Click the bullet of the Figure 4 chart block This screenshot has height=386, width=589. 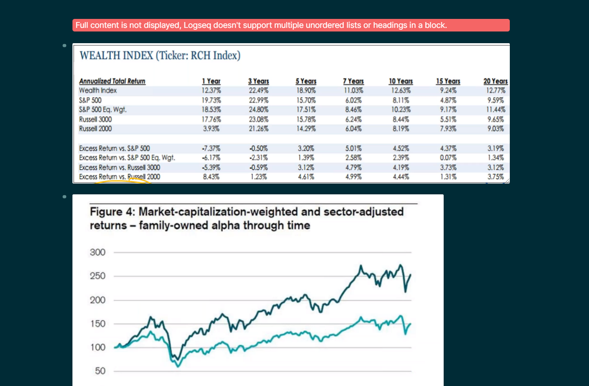[65, 197]
